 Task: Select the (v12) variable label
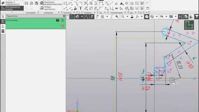(146, 88)
